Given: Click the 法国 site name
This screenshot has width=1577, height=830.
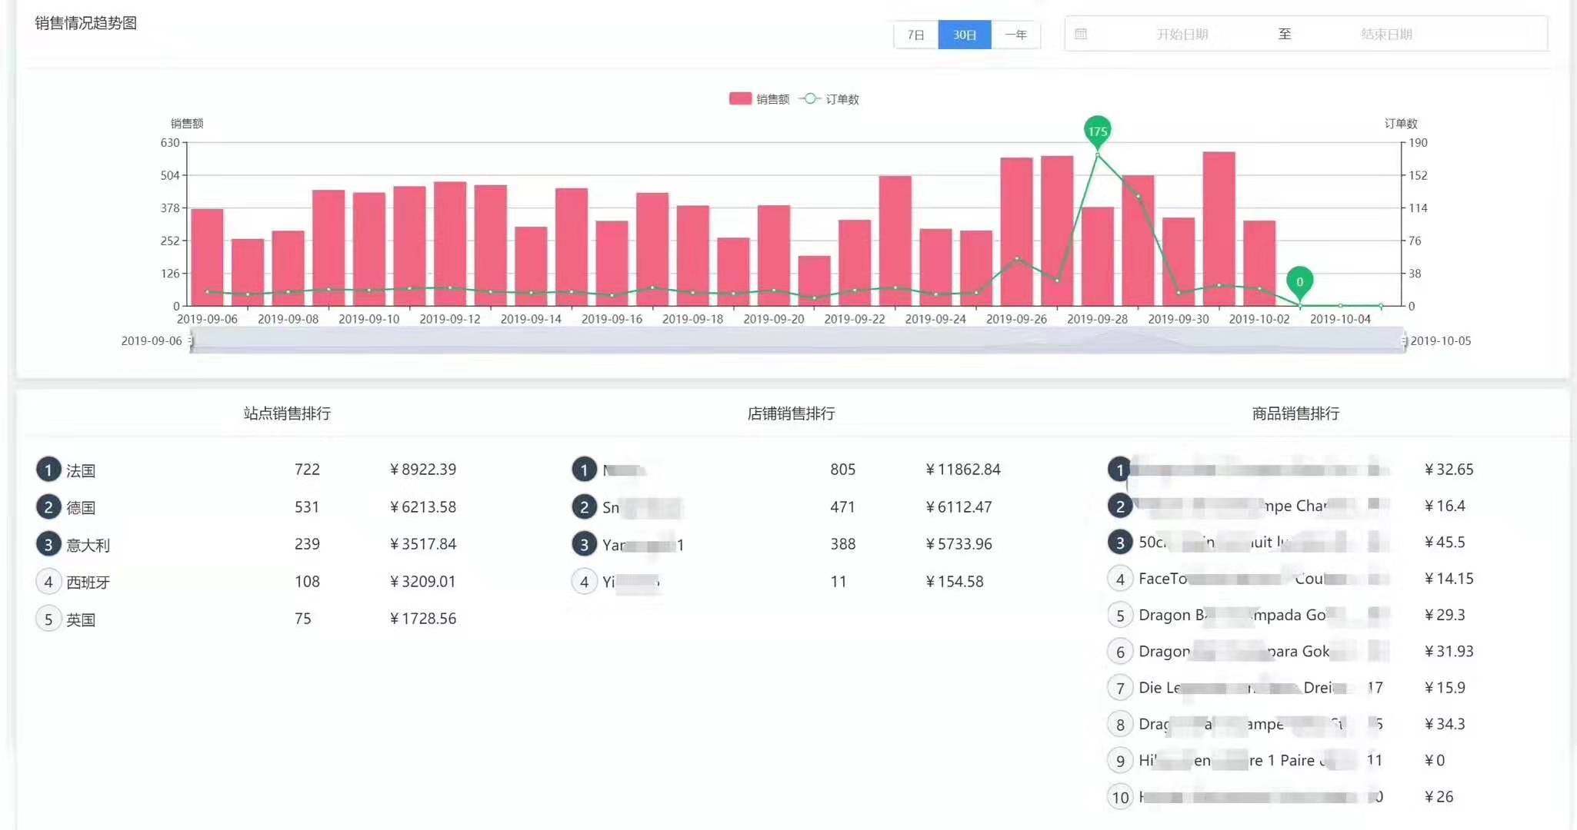Looking at the screenshot, I should pos(81,470).
